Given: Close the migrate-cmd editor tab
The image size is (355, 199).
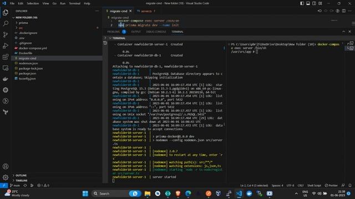Looking at the screenshot, I should point(130,11).
